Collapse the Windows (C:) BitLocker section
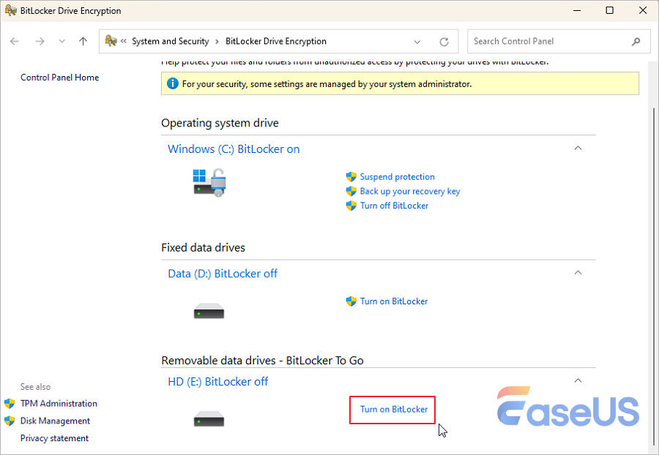The height and width of the screenshot is (455, 659). pyautogui.click(x=578, y=148)
